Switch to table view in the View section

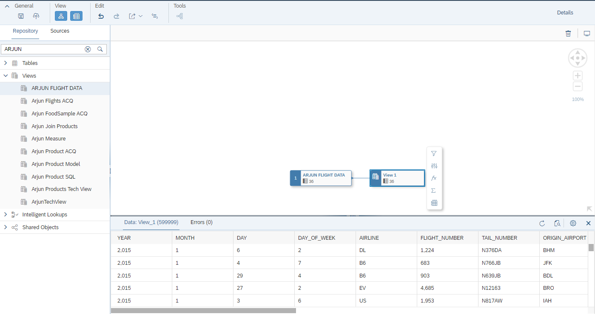pos(76,16)
